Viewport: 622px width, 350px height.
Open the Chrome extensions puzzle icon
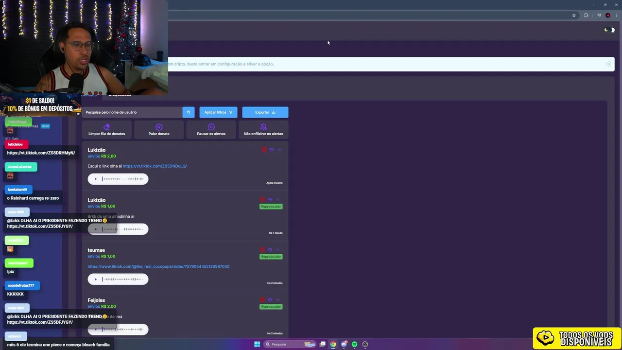click(586, 16)
